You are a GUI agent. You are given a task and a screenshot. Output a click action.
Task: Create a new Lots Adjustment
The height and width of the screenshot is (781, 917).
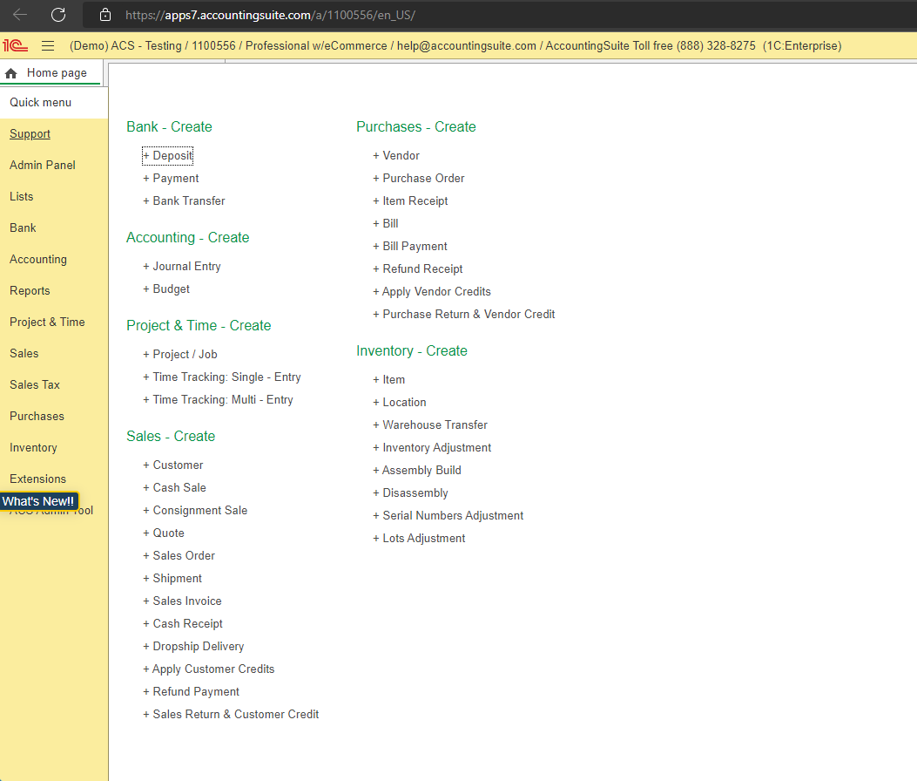[420, 539]
